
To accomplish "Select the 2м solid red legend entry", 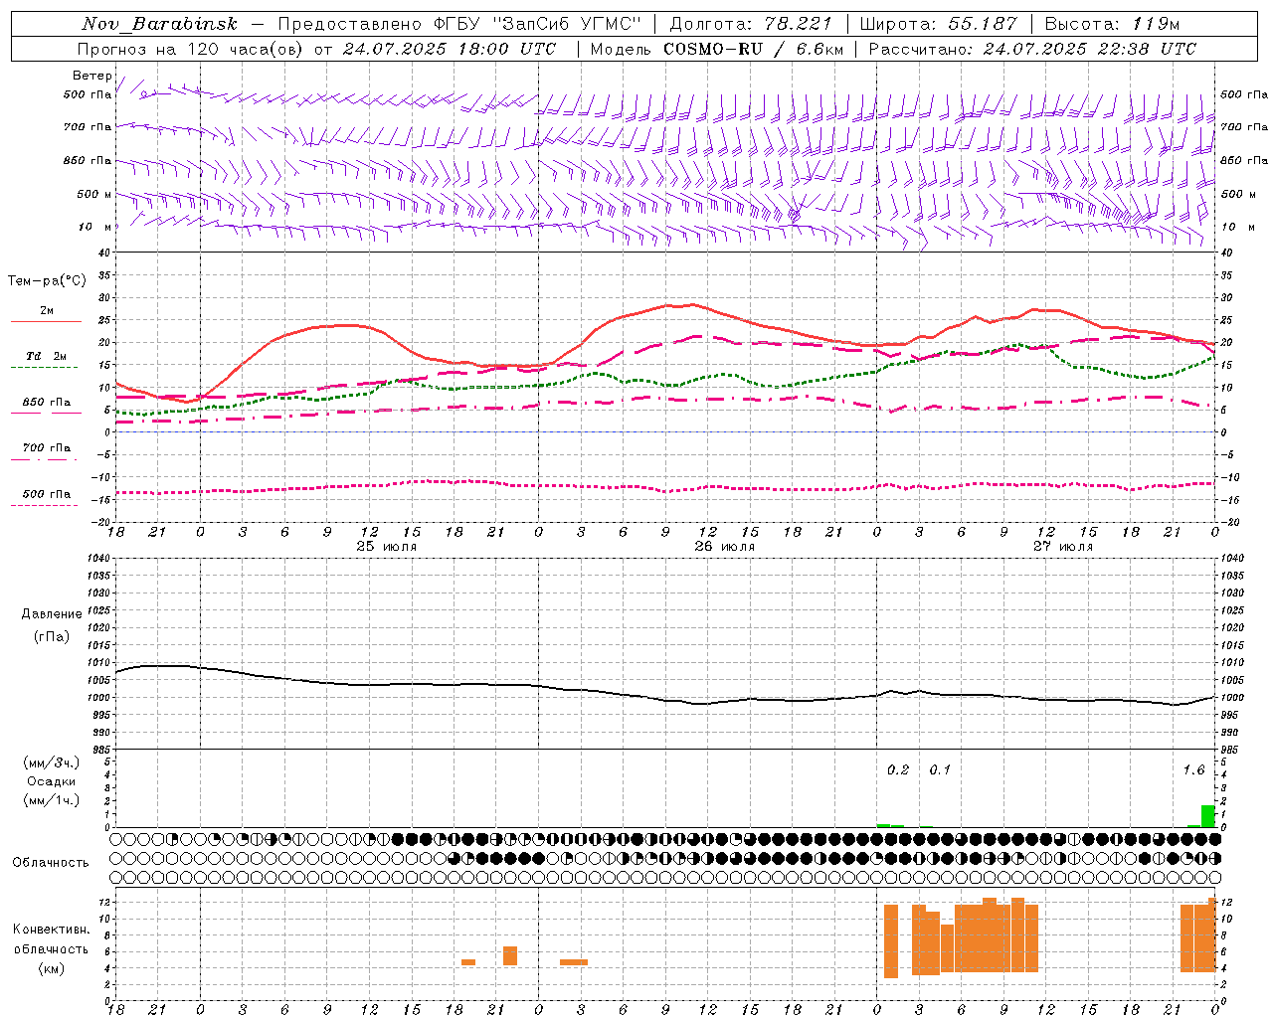I will (46, 315).
